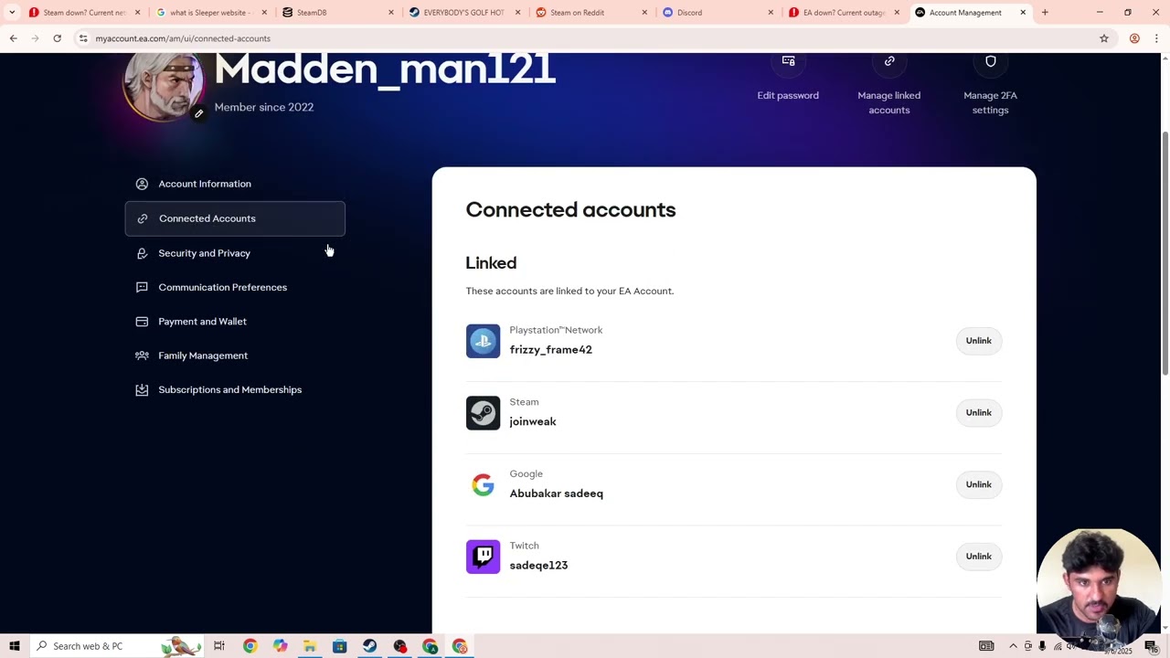Click the Steam logo in linked accounts
The image size is (1170, 658).
tap(483, 413)
